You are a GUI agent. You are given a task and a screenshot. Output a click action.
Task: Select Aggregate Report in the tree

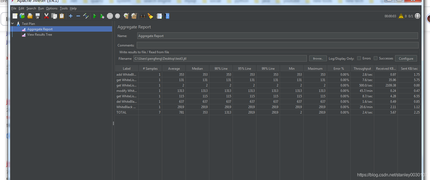(40, 29)
